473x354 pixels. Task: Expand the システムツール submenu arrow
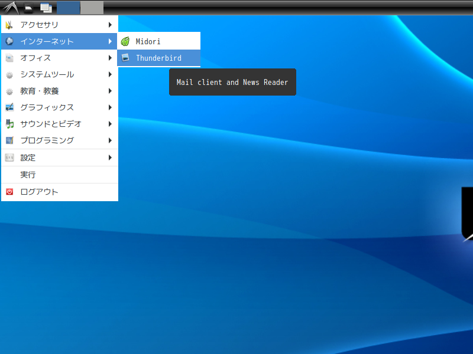tap(110, 74)
